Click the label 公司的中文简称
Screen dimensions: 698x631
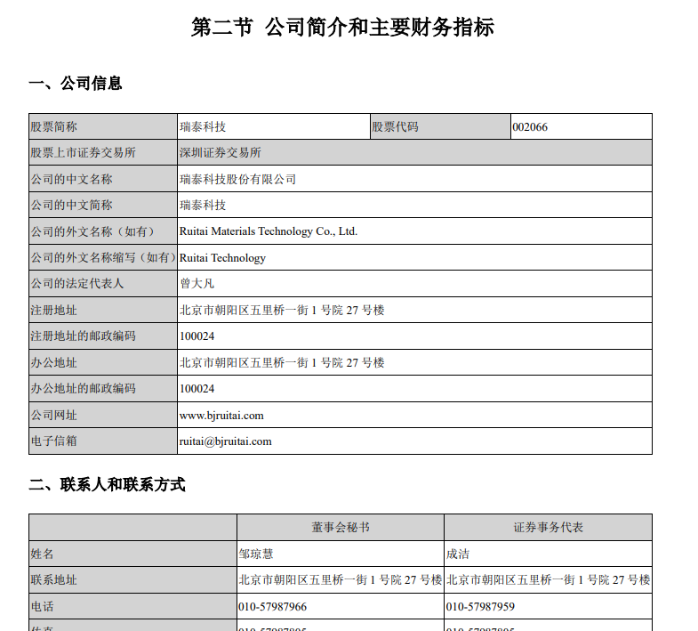point(71,205)
